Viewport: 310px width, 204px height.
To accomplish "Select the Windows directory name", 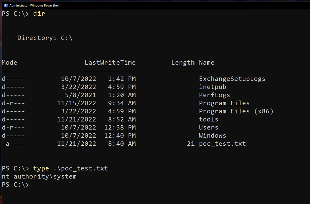I will (x=212, y=136).
